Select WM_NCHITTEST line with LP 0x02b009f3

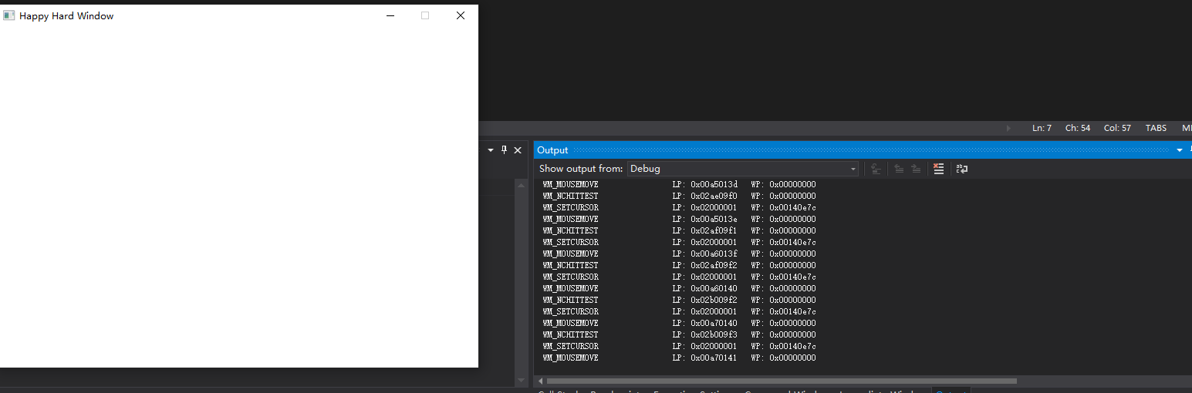679,334
